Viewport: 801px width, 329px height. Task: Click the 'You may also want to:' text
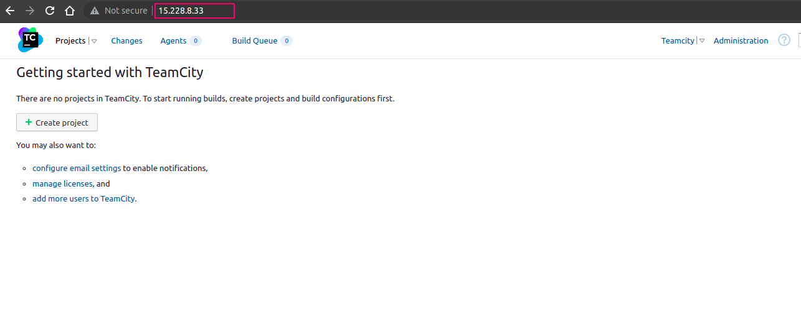click(56, 146)
